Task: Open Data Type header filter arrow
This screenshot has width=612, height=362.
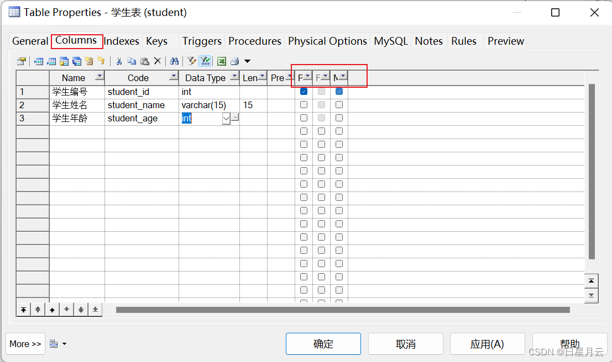Action: (x=234, y=76)
